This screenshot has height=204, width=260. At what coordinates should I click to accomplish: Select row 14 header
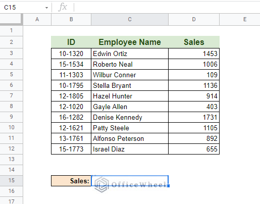click(11, 170)
